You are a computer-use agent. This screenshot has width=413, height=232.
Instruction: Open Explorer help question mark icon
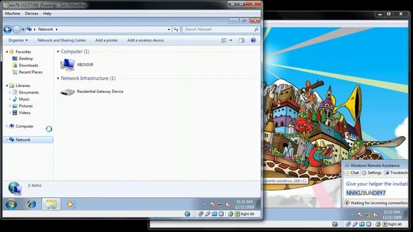click(253, 40)
